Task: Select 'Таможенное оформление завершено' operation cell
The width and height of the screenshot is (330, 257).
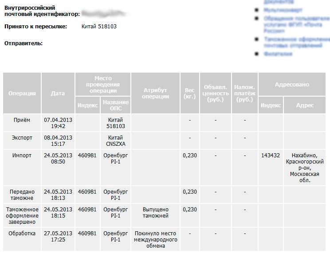Action: tap(22, 215)
